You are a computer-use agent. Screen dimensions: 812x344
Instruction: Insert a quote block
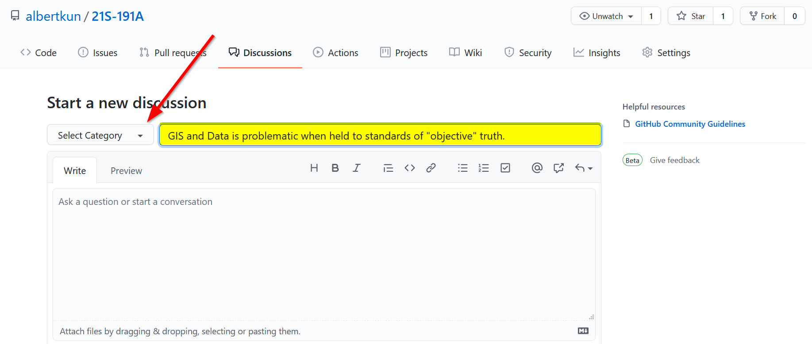tap(388, 168)
